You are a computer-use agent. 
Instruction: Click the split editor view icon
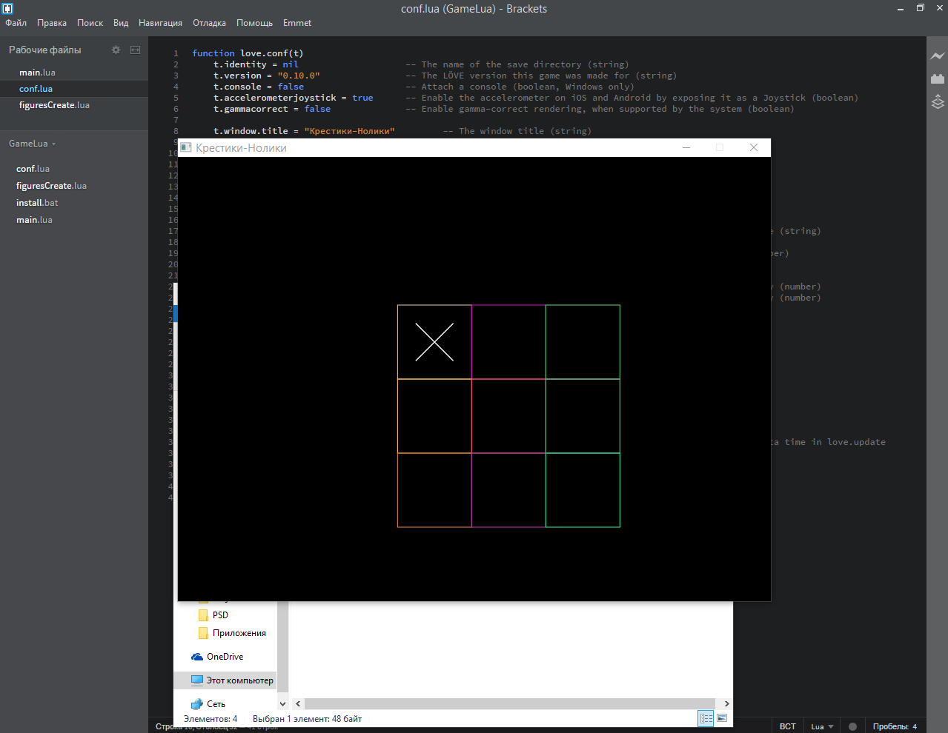pyautogui.click(x=135, y=50)
